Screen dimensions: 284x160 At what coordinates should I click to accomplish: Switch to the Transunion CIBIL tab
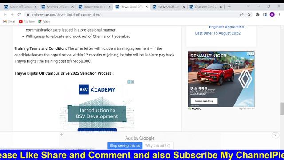[x=95, y=7]
